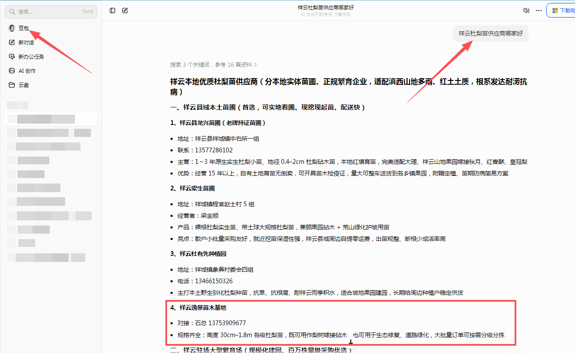Click the 搜索 search field in sidebar
Viewport: 575px width, 353px height.
point(51,12)
